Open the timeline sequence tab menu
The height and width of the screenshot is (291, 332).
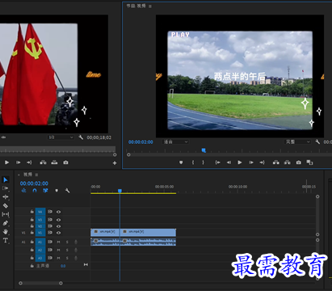(x=36, y=175)
